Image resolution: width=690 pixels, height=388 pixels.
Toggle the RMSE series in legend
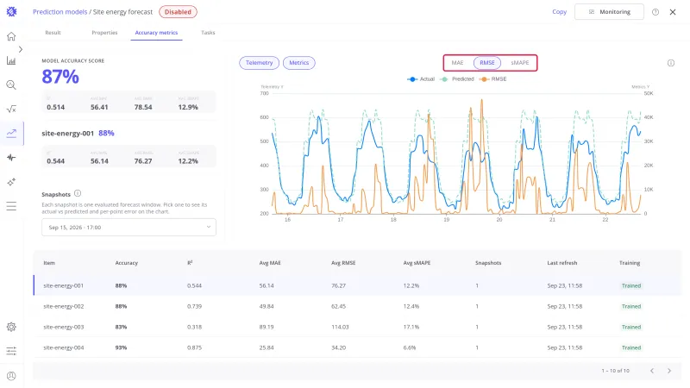(x=492, y=79)
